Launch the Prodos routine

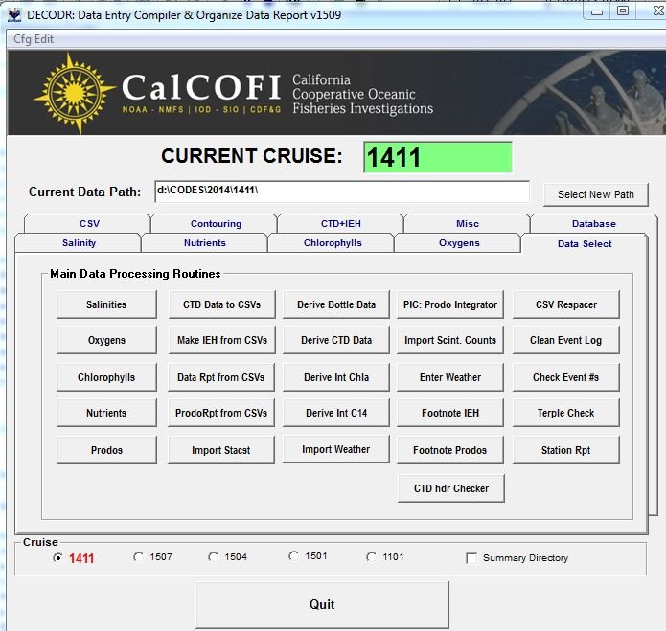(x=106, y=450)
